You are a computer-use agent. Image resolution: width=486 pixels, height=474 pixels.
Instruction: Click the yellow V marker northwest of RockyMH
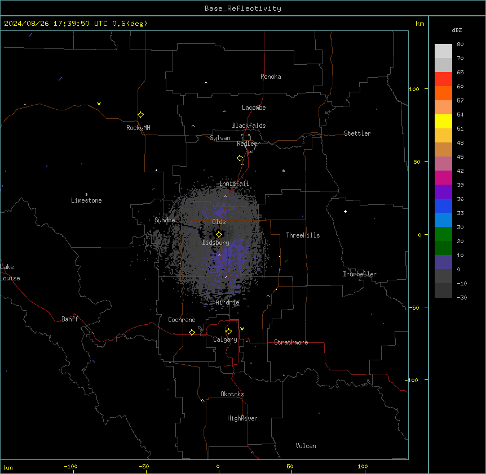point(99,104)
